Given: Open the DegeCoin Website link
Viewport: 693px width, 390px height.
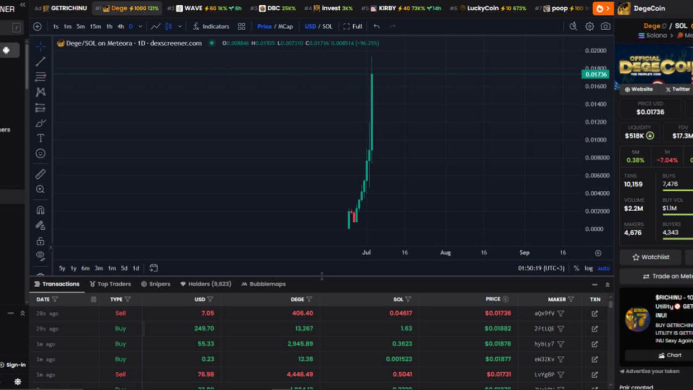Looking at the screenshot, I should pyautogui.click(x=639, y=89).
